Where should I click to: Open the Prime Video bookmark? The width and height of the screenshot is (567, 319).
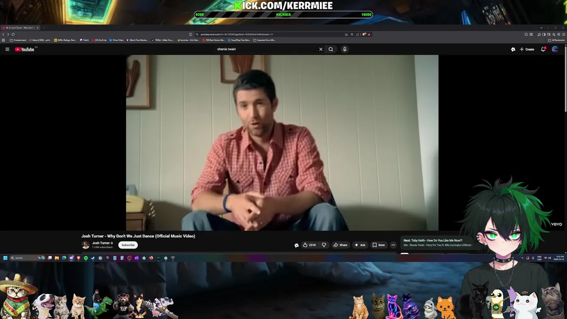click(x=116, y=40)
